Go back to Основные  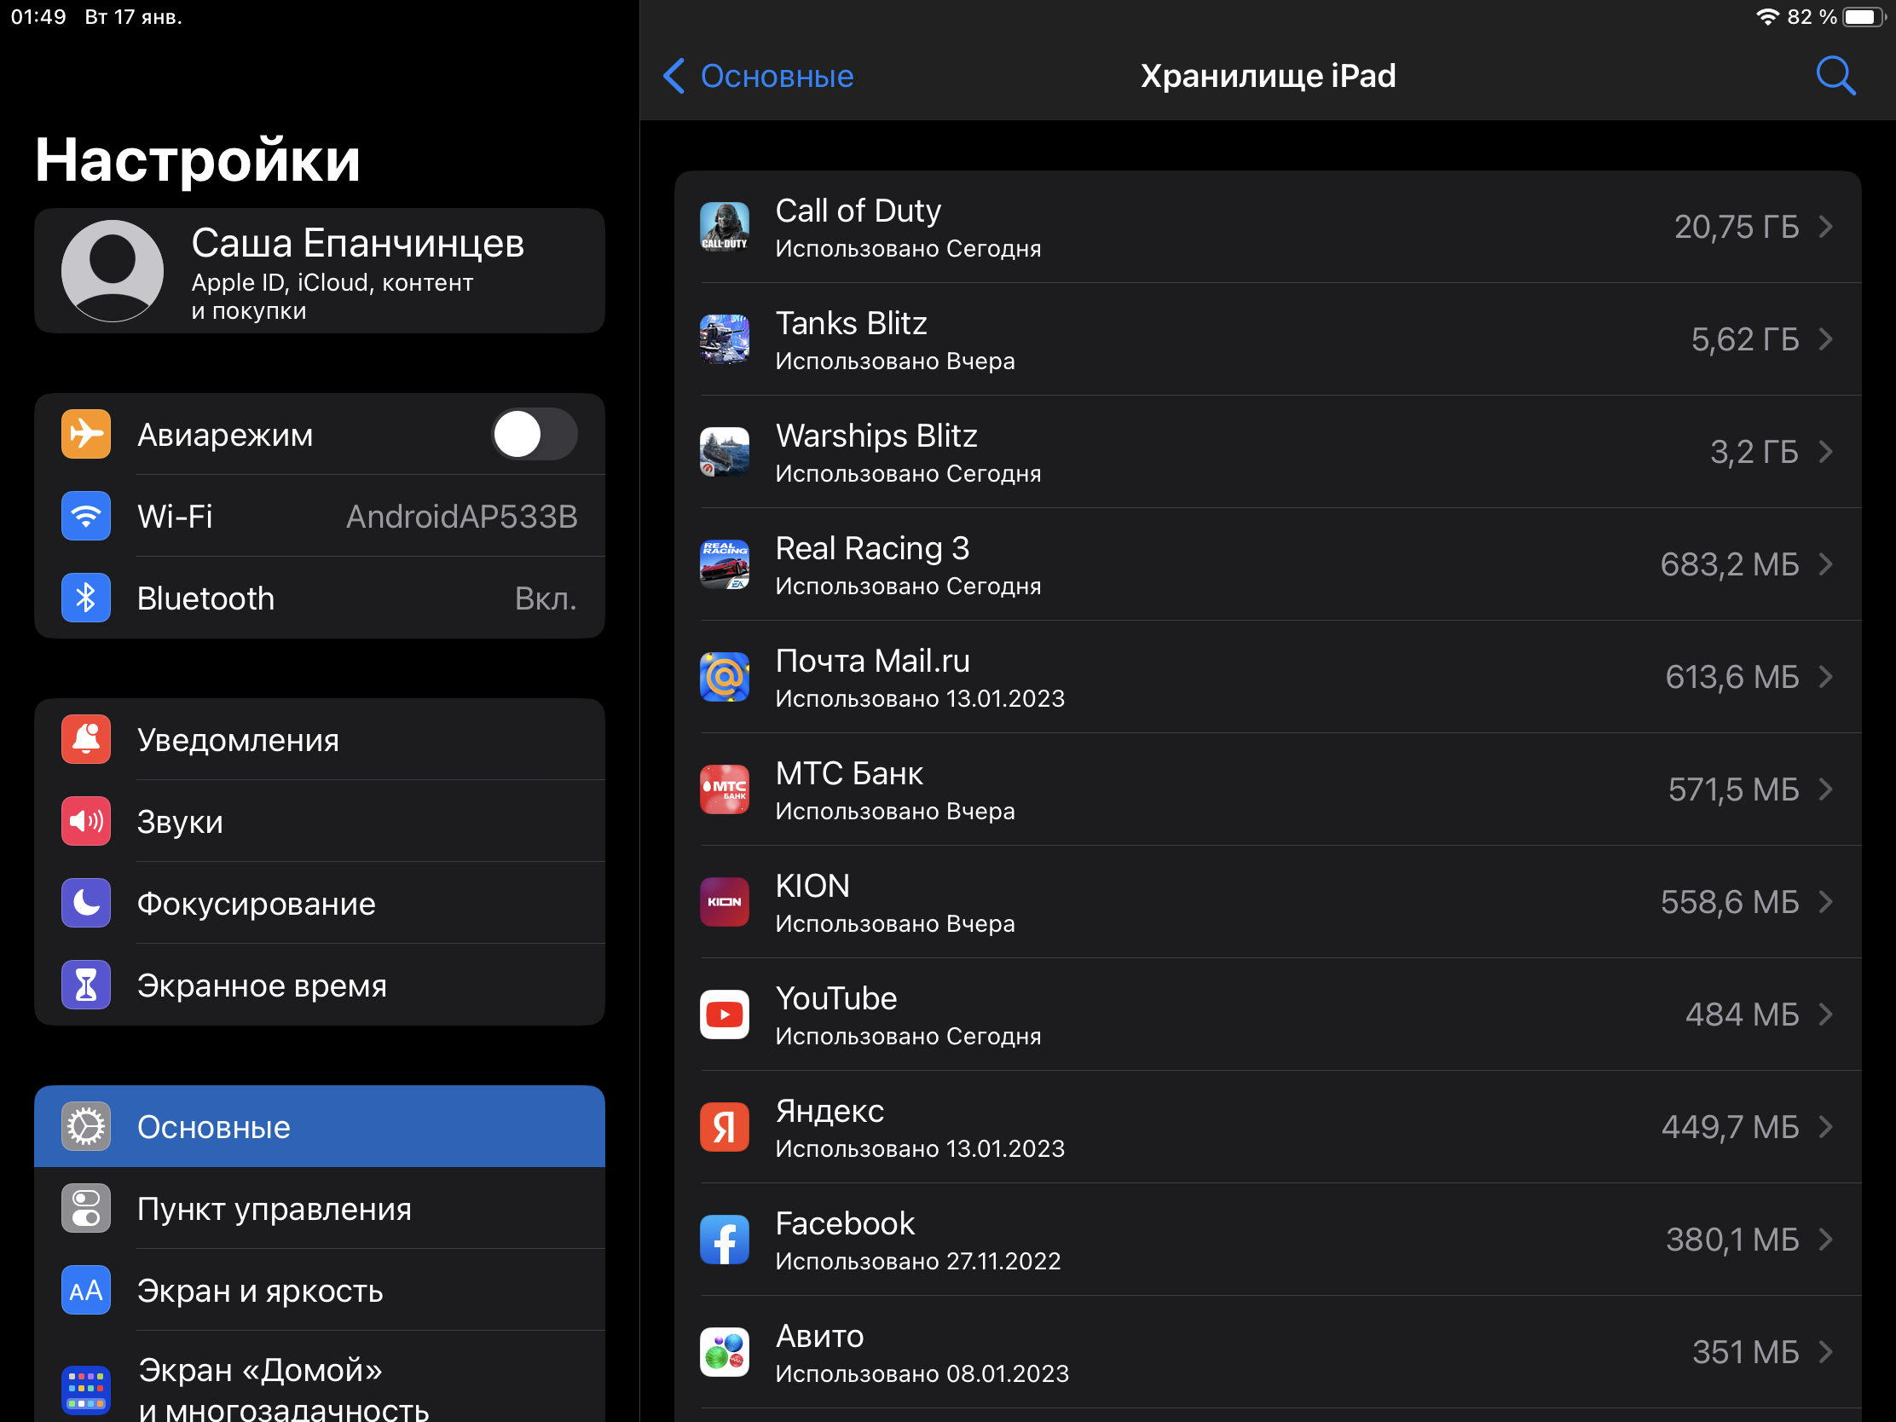(759, 75)
